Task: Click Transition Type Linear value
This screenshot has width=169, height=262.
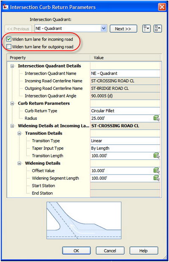Action: pos(125,140)
